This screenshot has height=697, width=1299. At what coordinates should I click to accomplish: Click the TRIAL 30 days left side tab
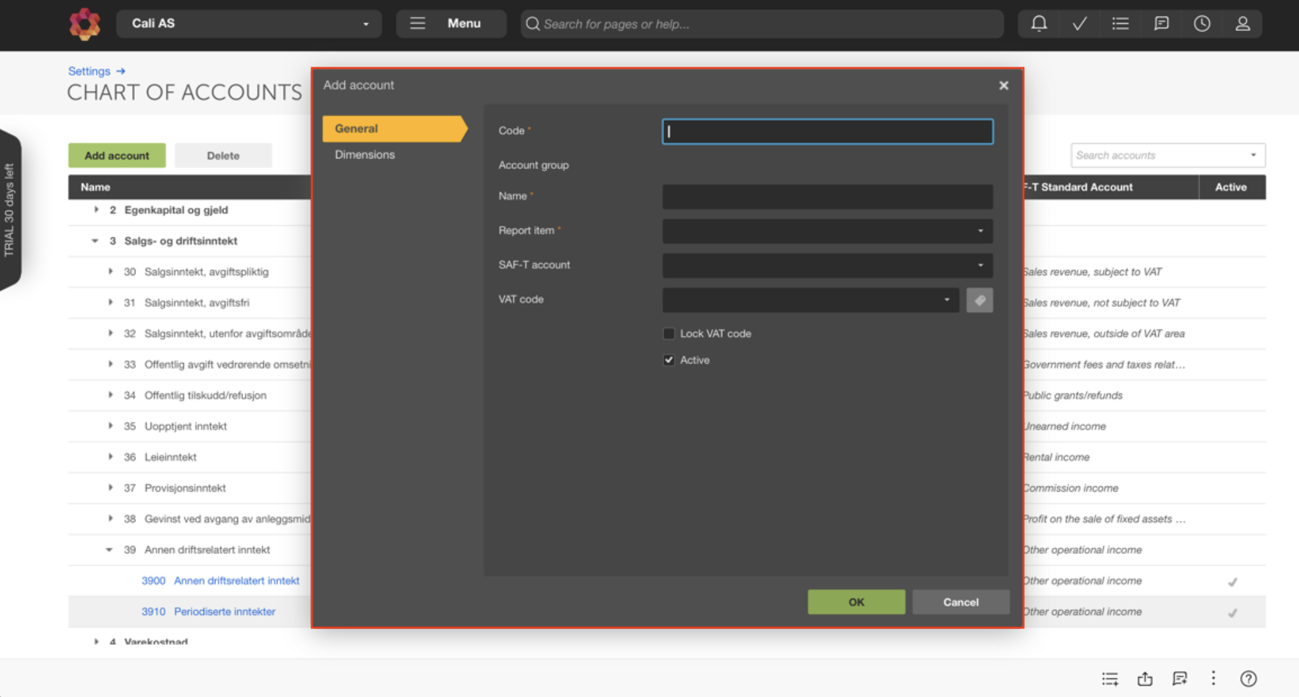tap(10, 210)
